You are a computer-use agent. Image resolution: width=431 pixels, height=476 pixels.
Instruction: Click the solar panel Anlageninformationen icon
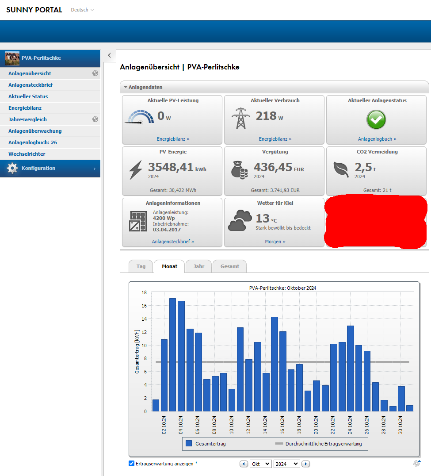138,221
